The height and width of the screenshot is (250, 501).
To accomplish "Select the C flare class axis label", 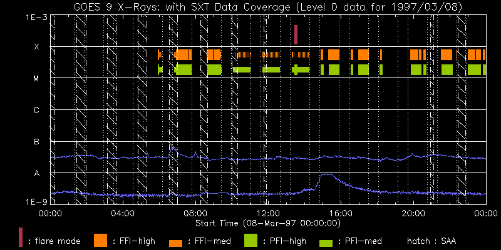I will click(36, 111).
